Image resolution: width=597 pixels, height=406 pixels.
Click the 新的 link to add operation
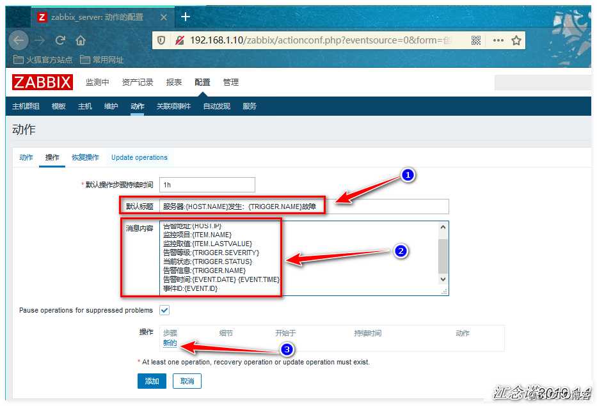pos(170,343)
